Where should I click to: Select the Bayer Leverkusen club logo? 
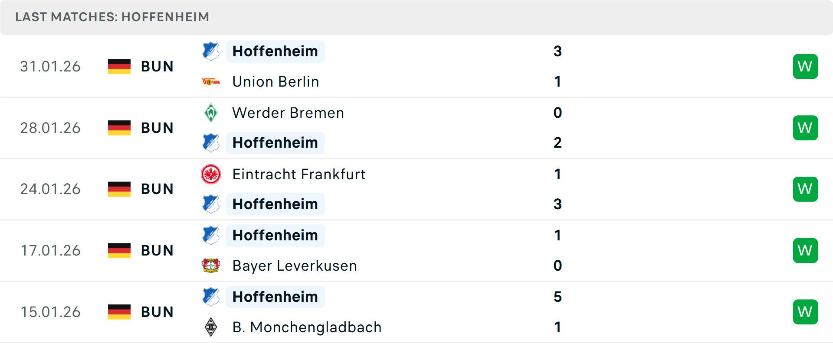(x=211, y=265)
